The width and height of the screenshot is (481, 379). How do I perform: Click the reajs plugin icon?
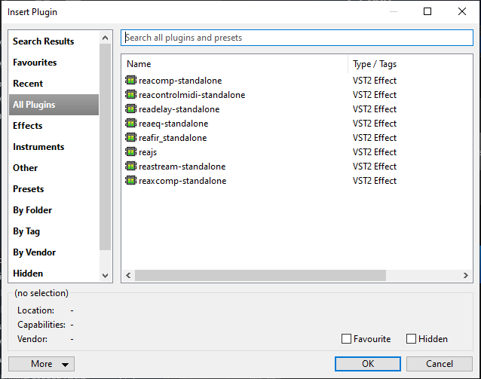131,151
